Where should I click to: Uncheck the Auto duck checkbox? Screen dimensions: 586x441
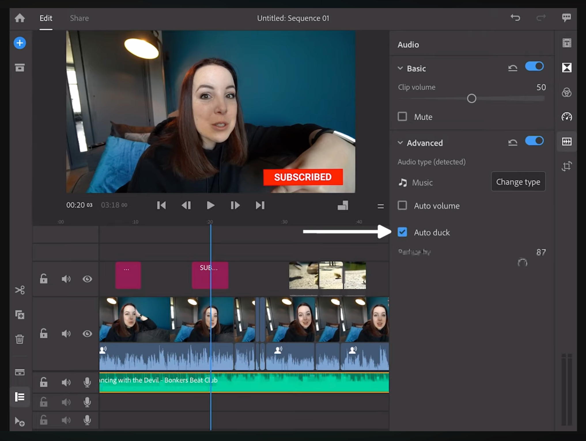pos(402,232)
